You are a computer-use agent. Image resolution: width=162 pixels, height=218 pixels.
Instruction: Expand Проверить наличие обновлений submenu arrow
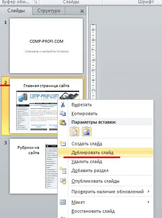point(149,192)
